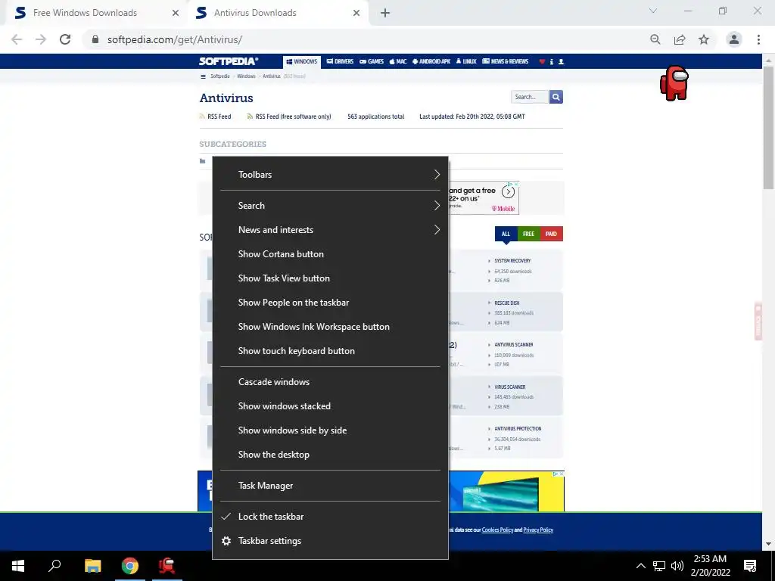Expand the Search submenu

point(330,206)
